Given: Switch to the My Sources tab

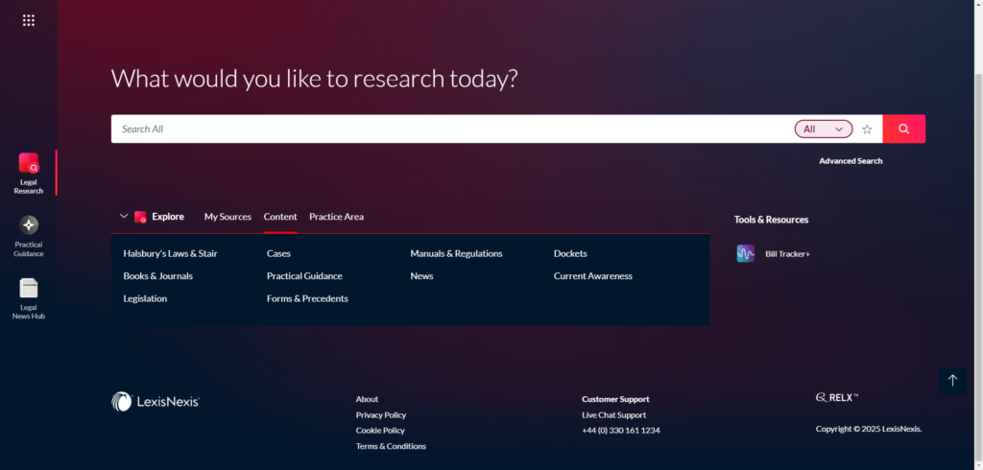Looking at the screenshot, I should pos(228,217).
